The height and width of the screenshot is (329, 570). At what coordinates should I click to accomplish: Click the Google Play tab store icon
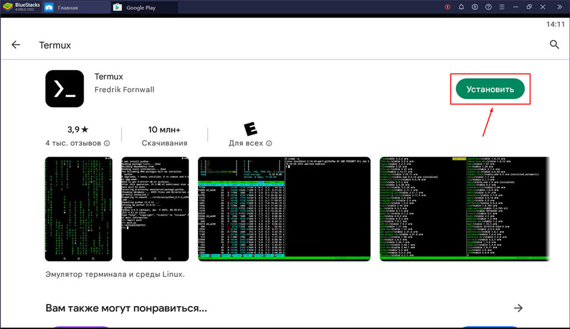[x=117, y=7]
